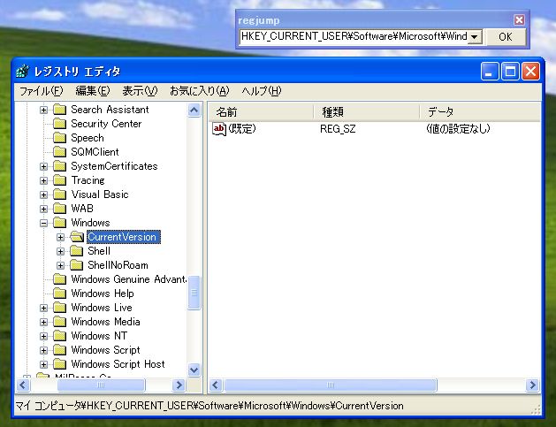
Task: Select the Shell folder icon
Action: point(77,251)
